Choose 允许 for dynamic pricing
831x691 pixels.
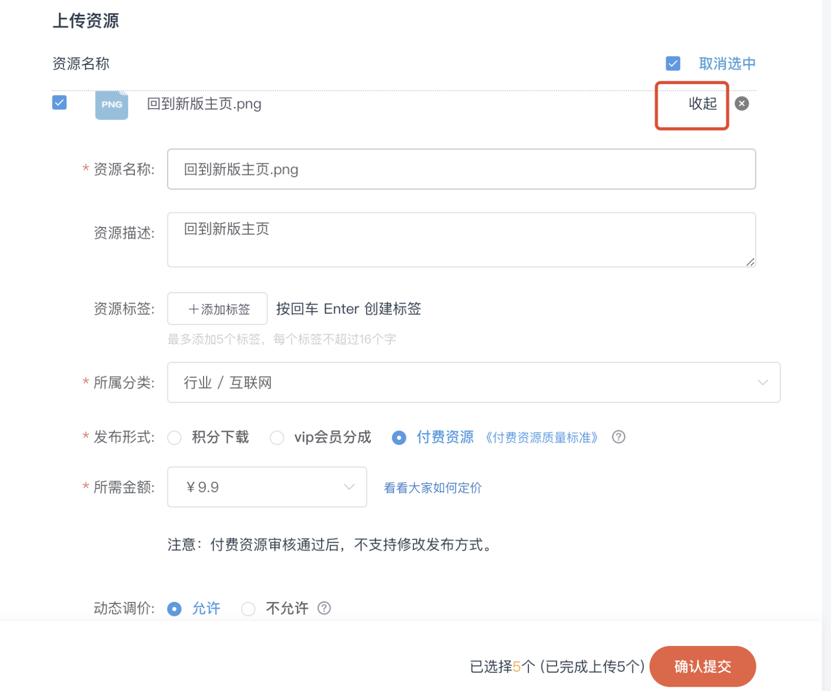pyautogui.click(x=174, y=609)
